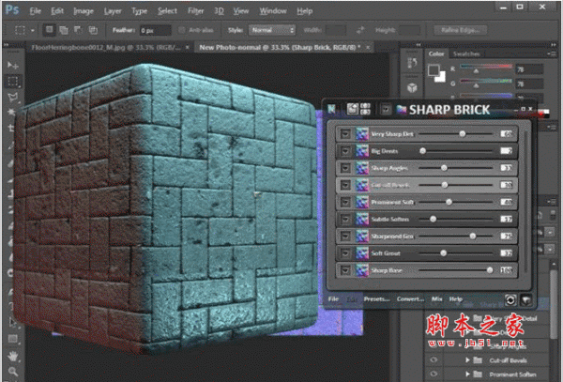This screenshot has height=382, width=563.
Task: Open the Prominent Soft row dropdown
Action: tap(345, 202)
